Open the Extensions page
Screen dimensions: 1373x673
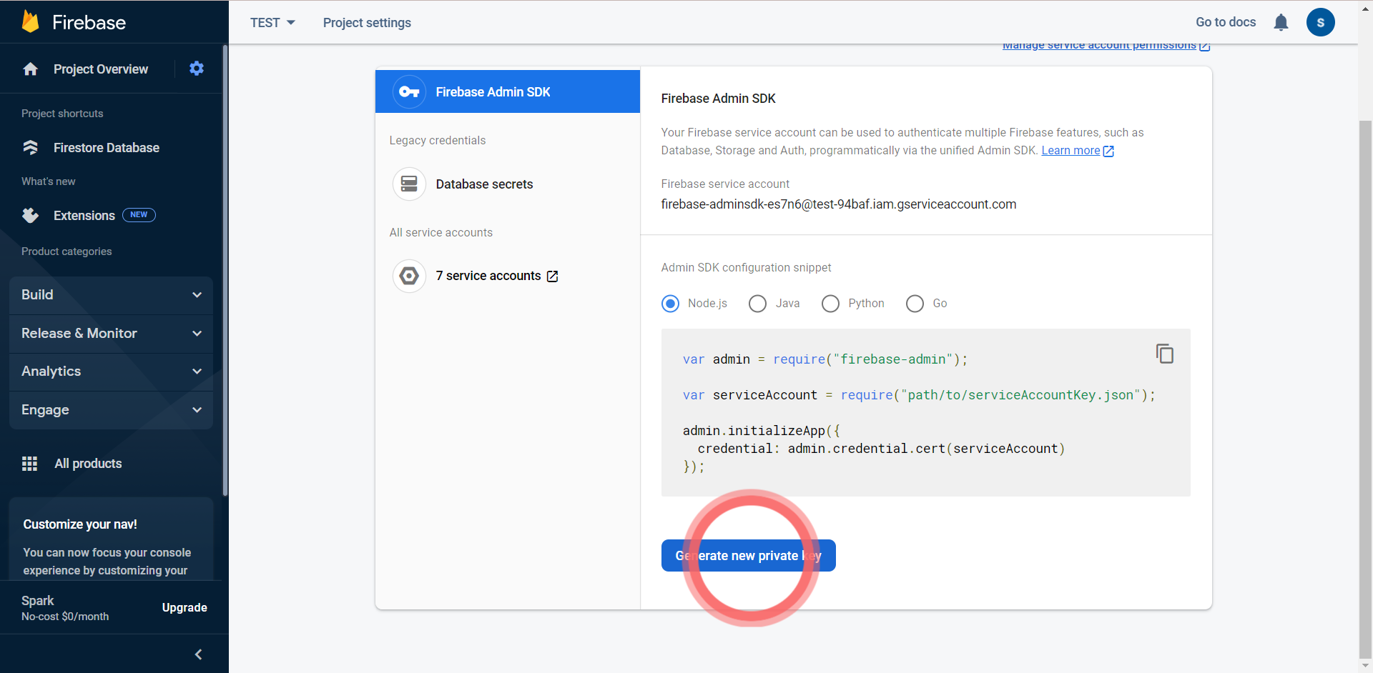tap(84, 216)
